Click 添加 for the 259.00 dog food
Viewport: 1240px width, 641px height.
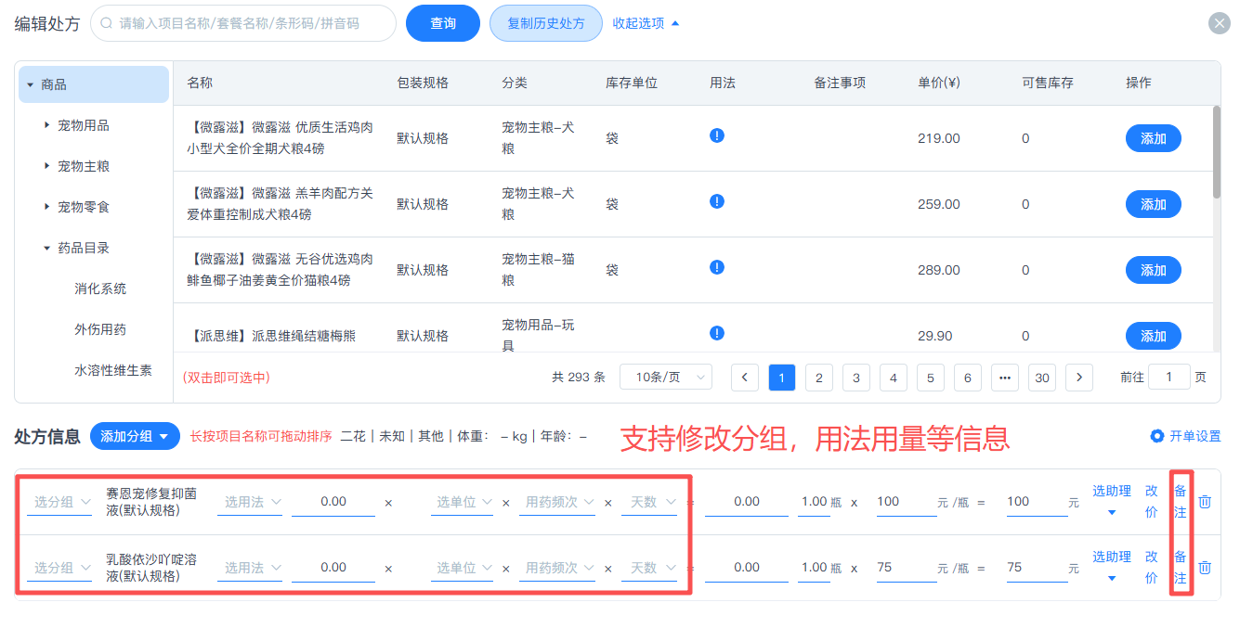1153,204
